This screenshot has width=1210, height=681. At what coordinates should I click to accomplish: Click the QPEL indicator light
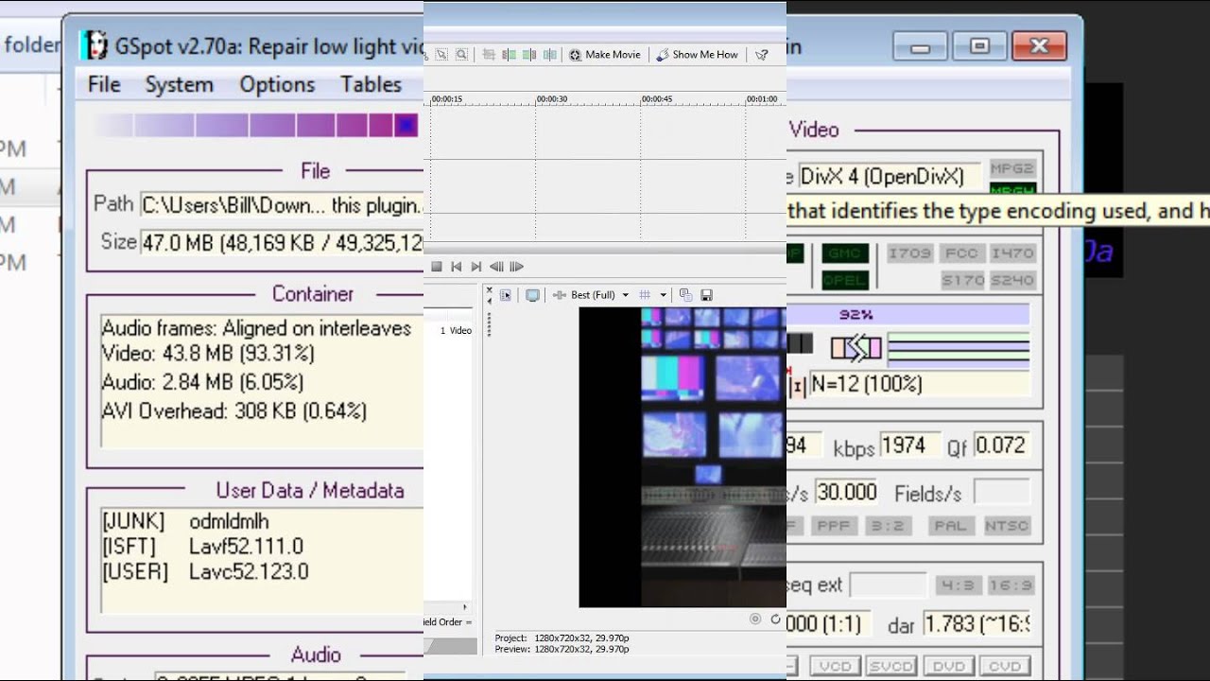pyautogui.click(x=844, y=281)
